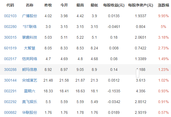
Task: Click earnings per share value -0.0342
Action: (x=114, y=102)
